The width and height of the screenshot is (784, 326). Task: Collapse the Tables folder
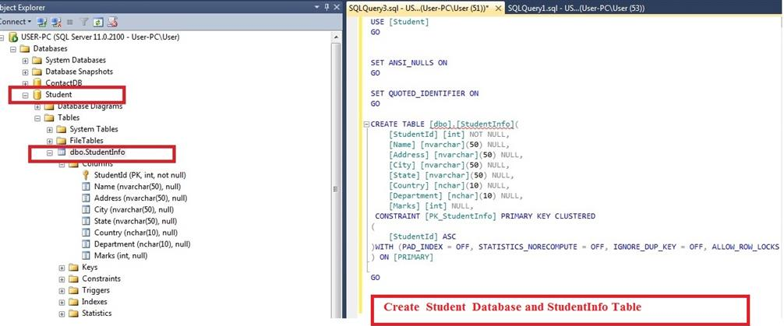[37, 118]
